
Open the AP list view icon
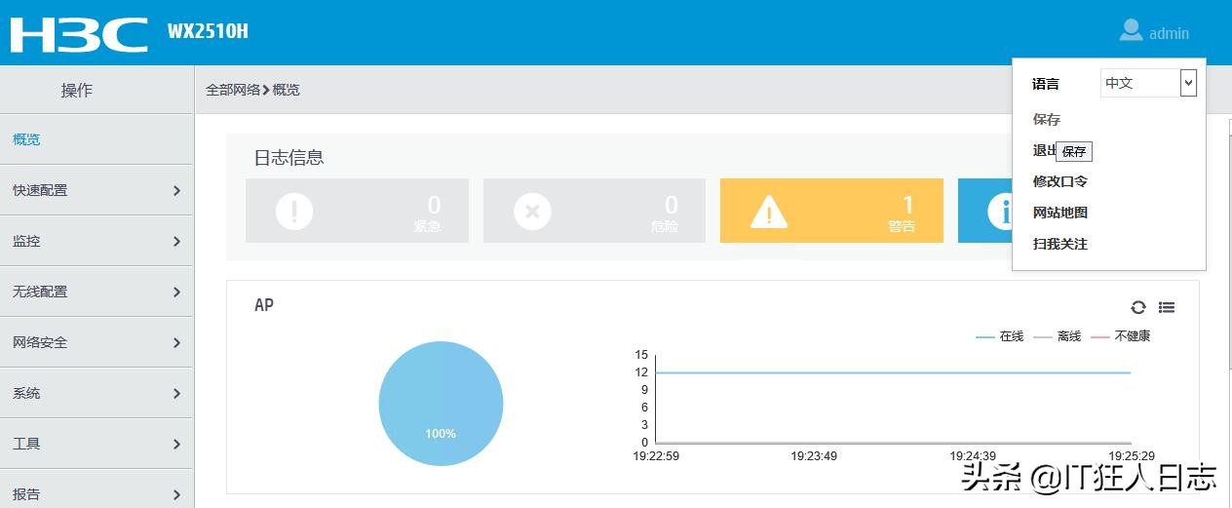click(1167, 307)
